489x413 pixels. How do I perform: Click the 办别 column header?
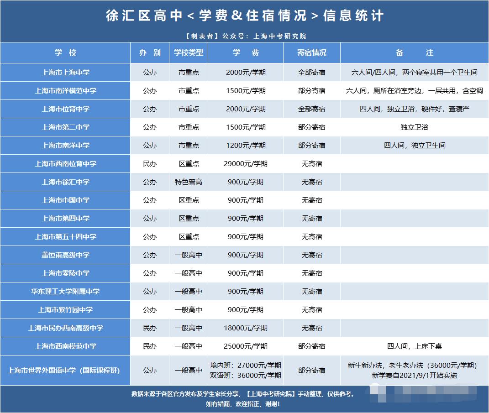tap(149, 52)
